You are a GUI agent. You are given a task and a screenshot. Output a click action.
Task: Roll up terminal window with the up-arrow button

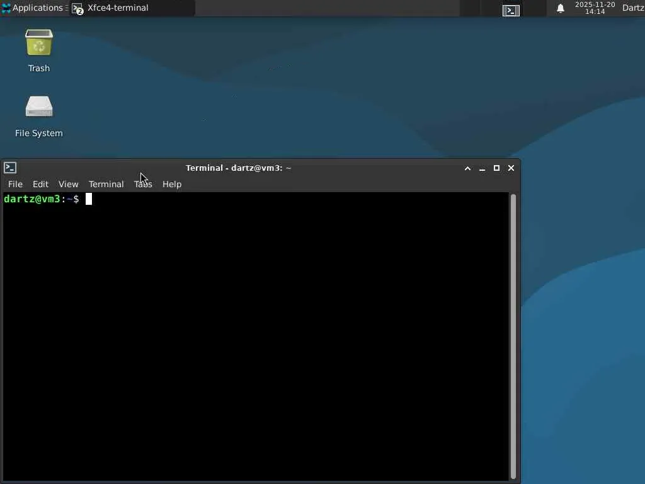click(468, 168)
